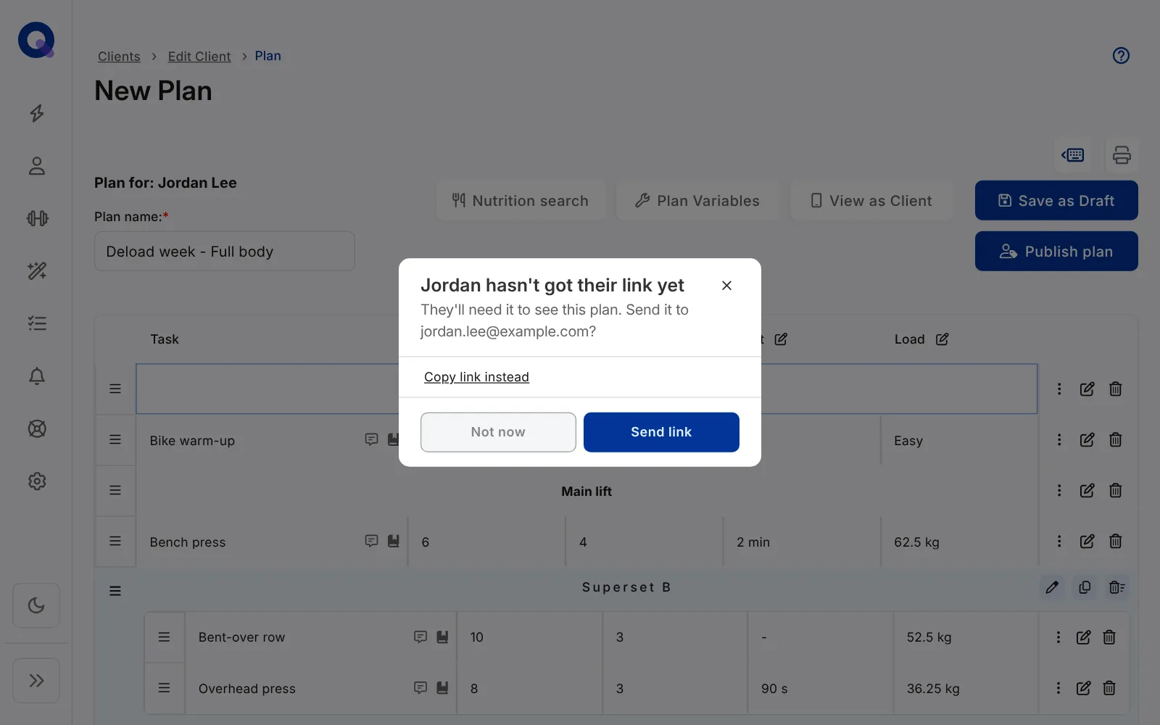Click the magic wand sidebar icon
This screenshot has width=1160, height=725.
37,271
